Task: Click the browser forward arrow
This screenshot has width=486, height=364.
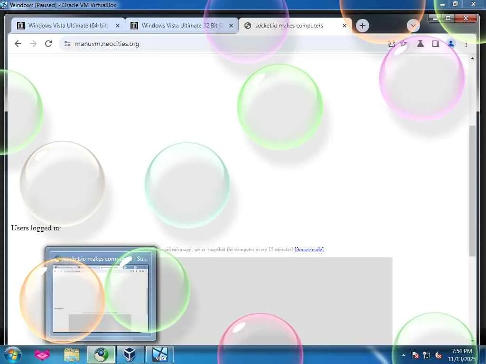Action: tap(33, 44)
